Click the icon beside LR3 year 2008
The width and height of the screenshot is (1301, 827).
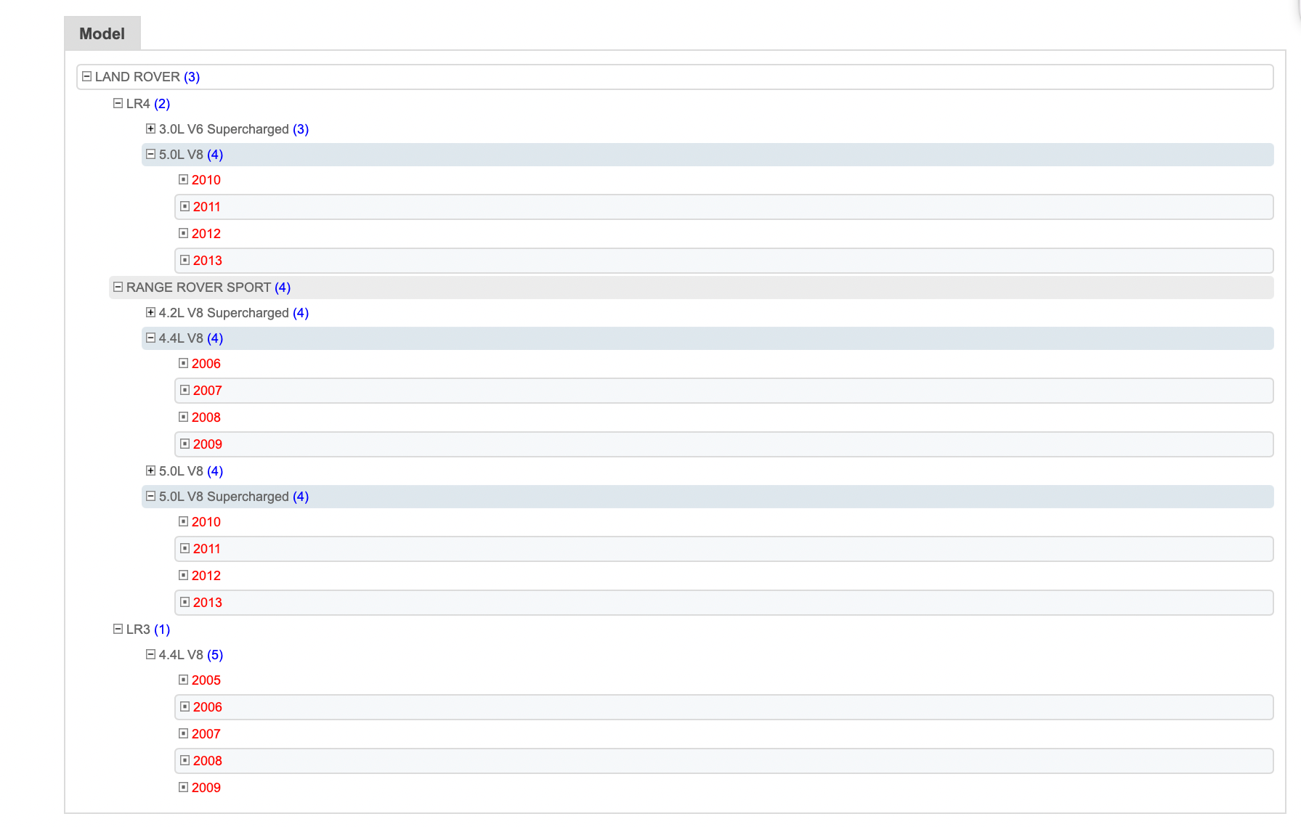[x=185, y=760]
